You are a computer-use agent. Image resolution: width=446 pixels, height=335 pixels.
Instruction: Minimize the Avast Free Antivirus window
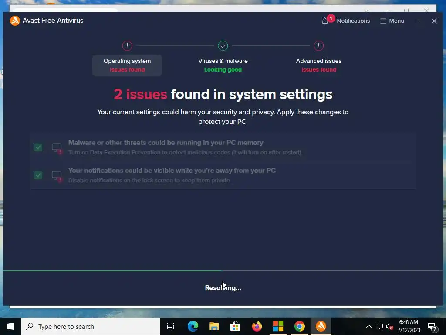417,21
